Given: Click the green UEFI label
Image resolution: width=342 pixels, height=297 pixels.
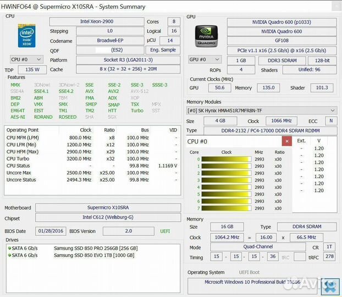Looking at the screenshot, I should 165,232.
